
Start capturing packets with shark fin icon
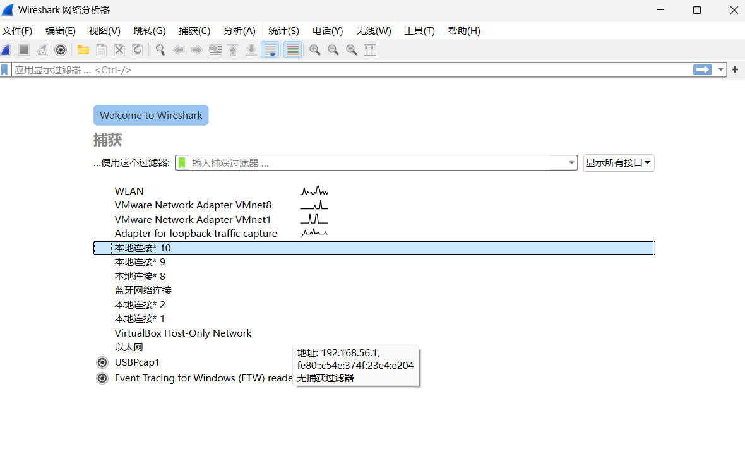coord(6,50)
